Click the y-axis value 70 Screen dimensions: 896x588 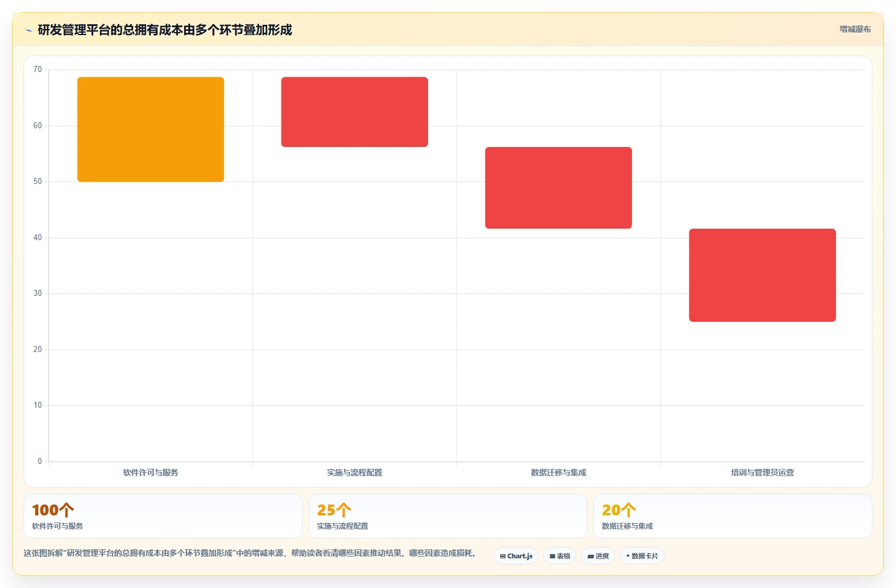coord(38,70)
